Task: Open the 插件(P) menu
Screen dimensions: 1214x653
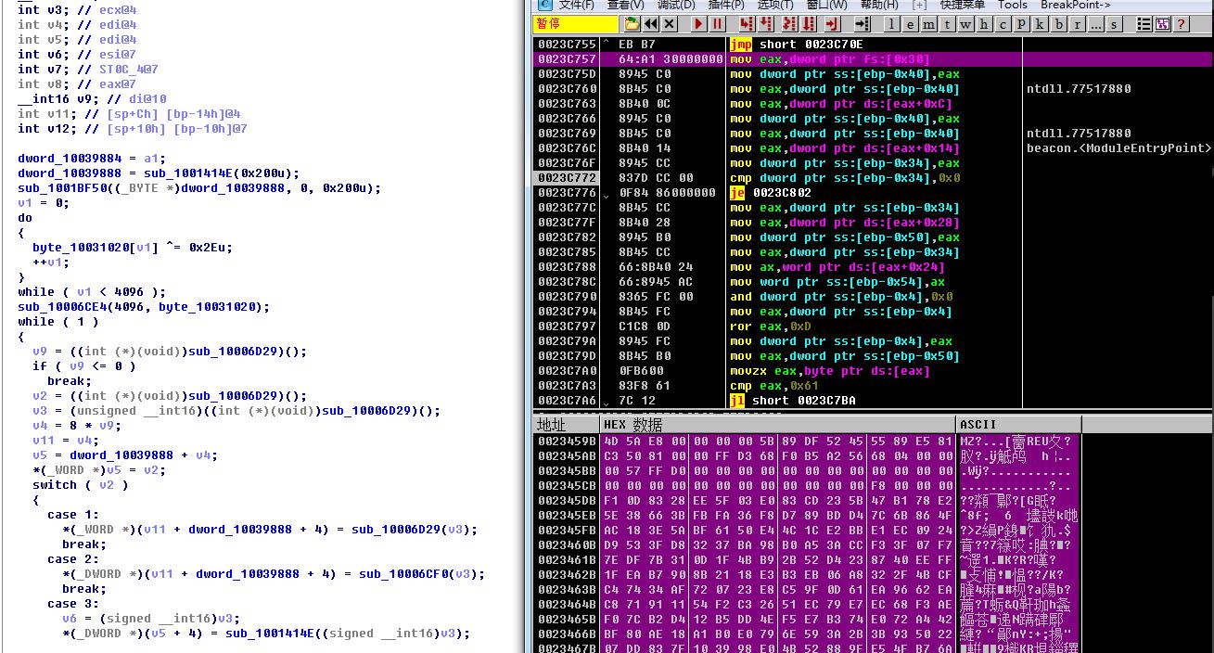Action: [x=726, y=5]
